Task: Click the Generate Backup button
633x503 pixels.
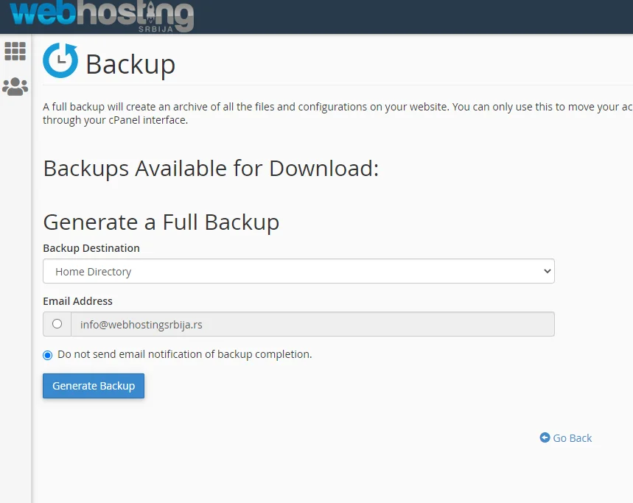Action: point(94,386)
